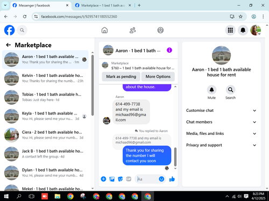
Task: Click the taskbar volume icon
Action: tap(239, 196)
